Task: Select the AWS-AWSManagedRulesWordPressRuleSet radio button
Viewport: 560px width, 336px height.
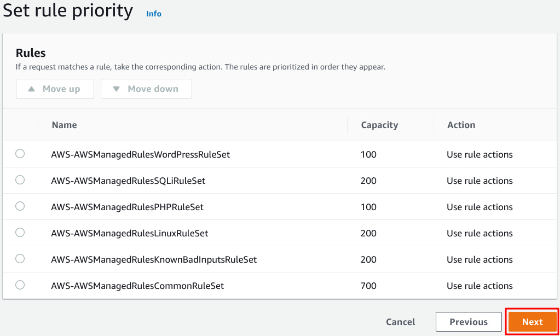Action: pos(20,154)
